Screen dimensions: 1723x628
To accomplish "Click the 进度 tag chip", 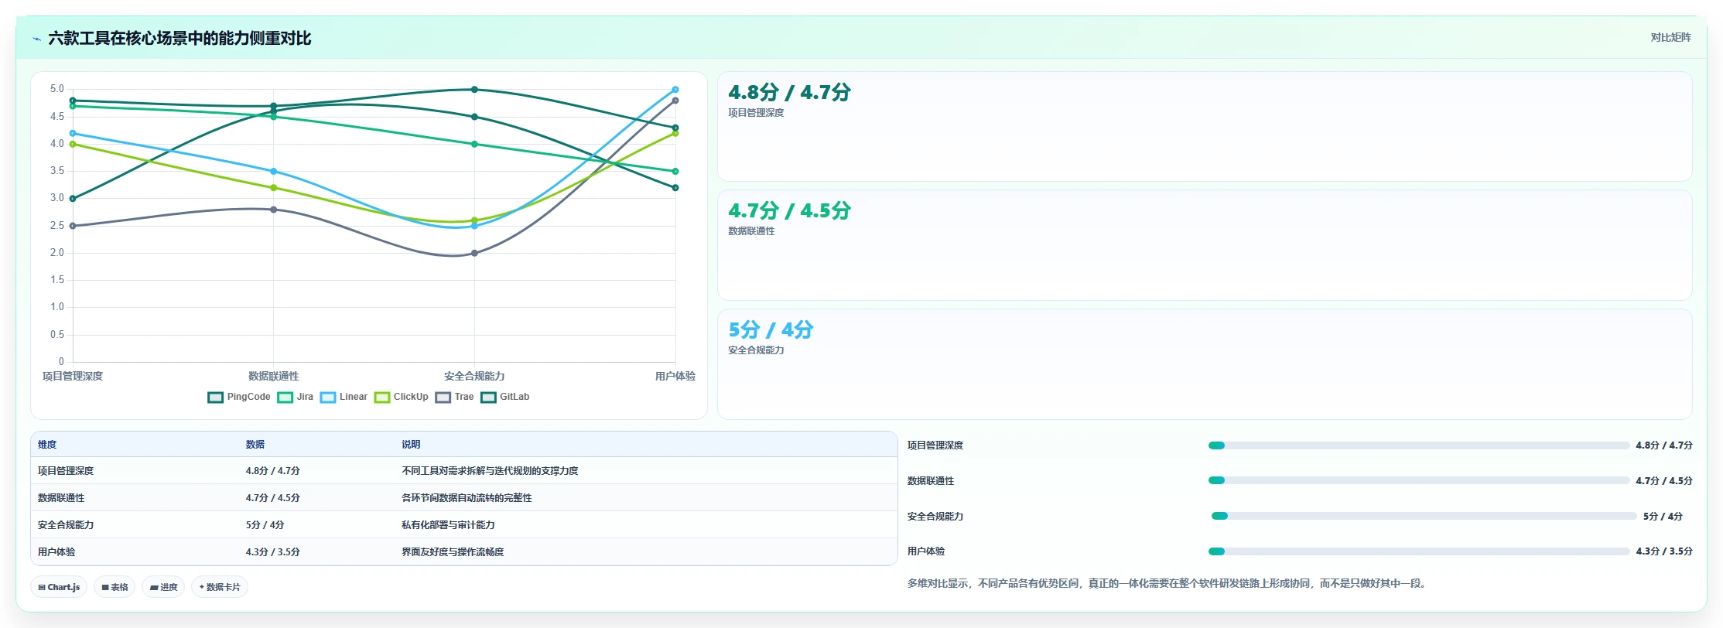I will point(163,587).
